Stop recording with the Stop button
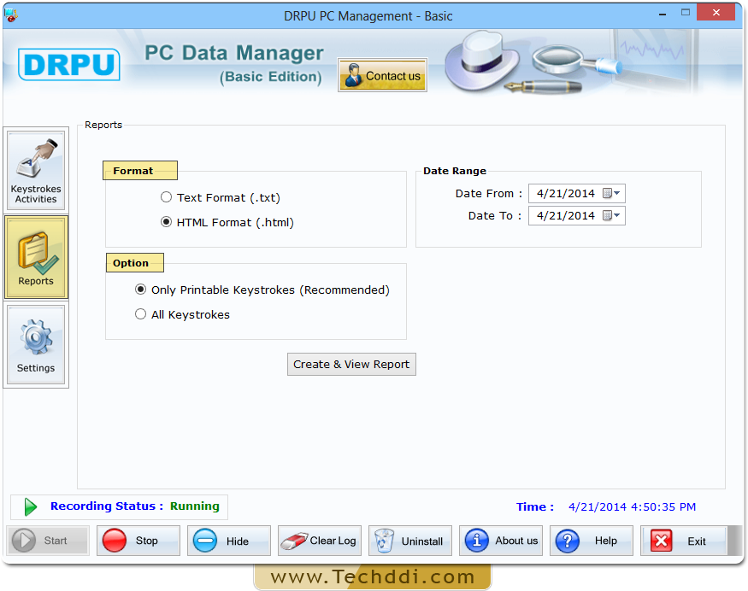Image resolution: width=748 pixels, height=591 pixels. (x=138, y=541)
